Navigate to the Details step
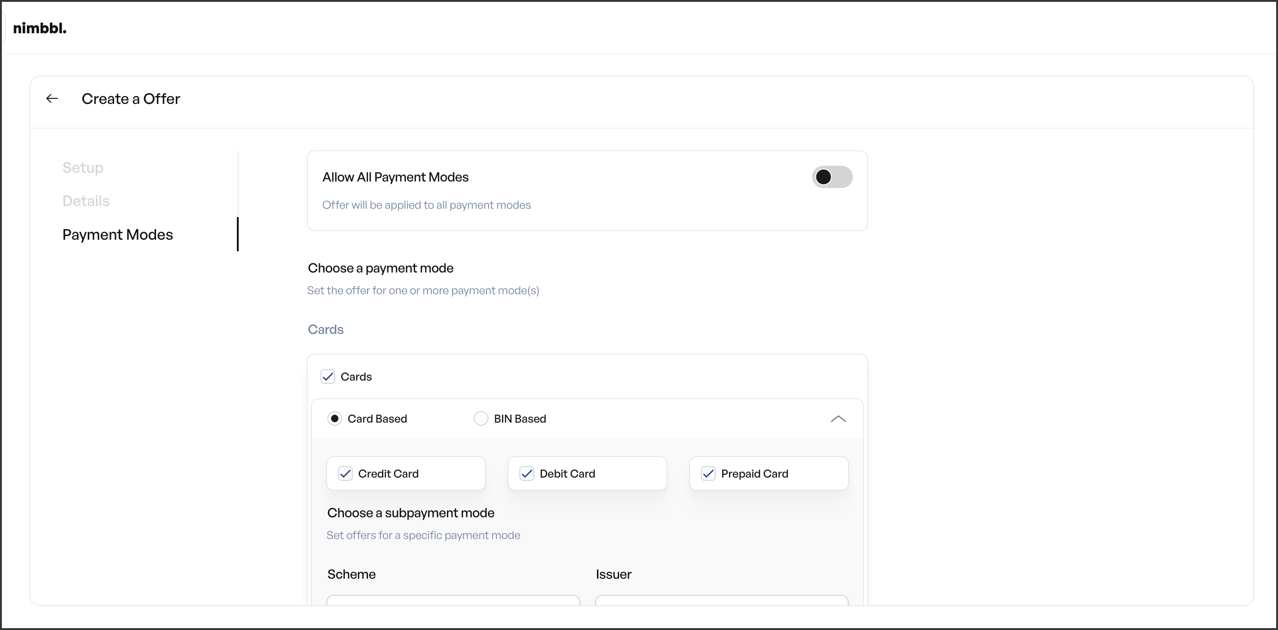Viewport: 1278px width, 630px height. point(85,200)
